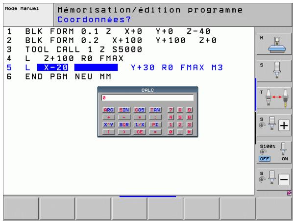This screenshot has height=221, width=293.
Task: Click the closing parenthesis key in CALC
Action: pos(124,132)
